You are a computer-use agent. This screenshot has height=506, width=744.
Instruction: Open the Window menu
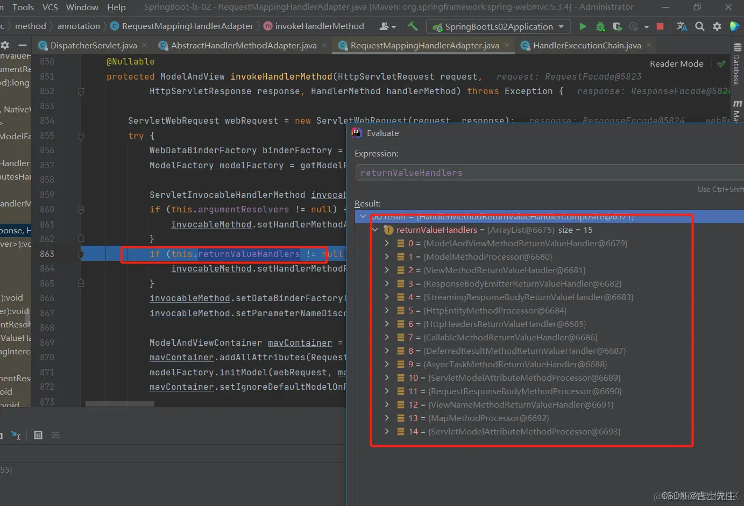coord(82,7)
